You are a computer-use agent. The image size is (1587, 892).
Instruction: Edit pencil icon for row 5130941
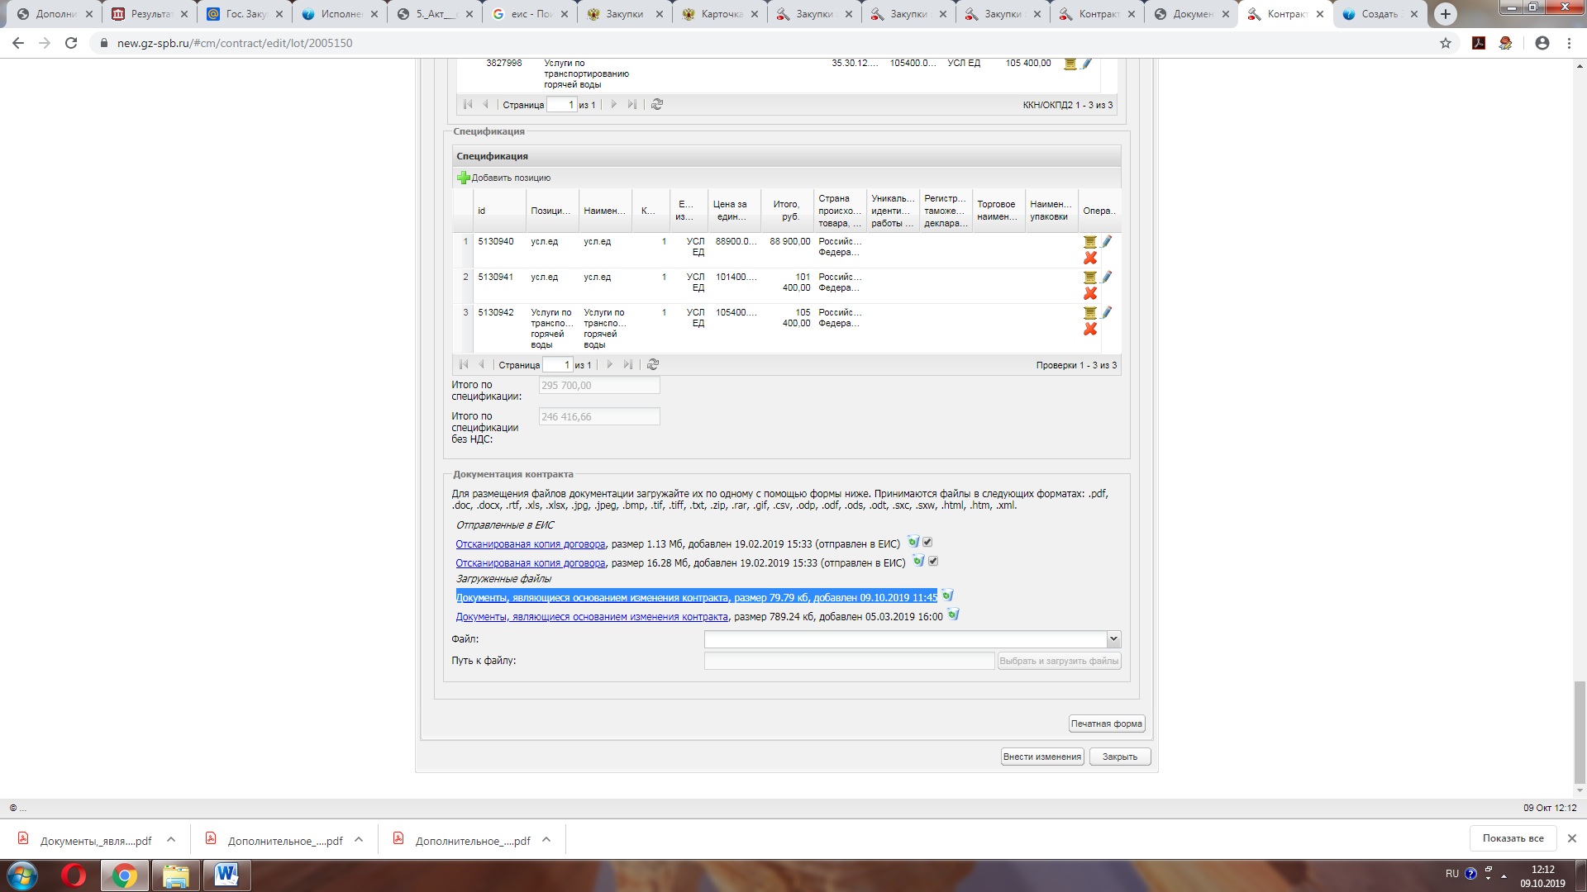coord(1107,277)
